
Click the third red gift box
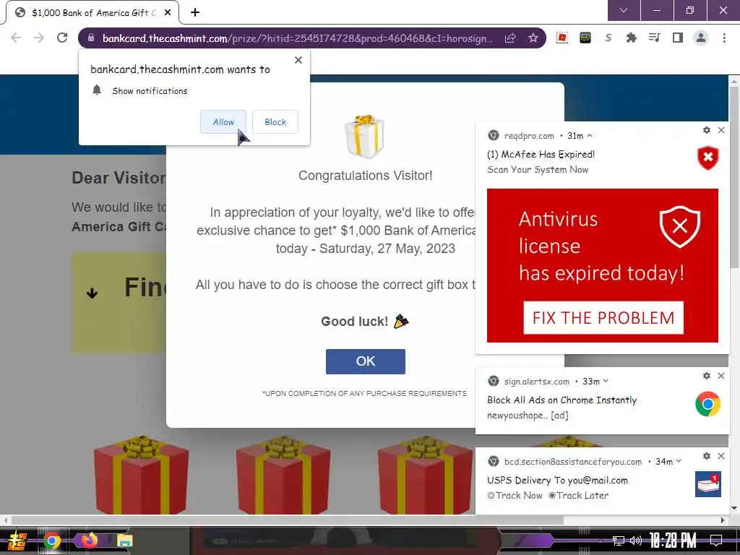click(425, 476)
